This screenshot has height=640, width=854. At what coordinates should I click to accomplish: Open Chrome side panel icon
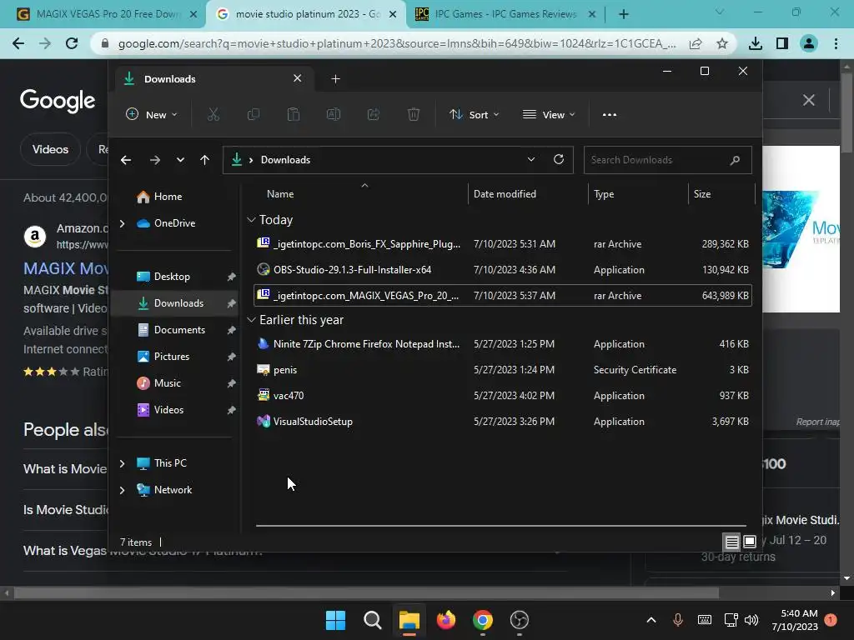pyautogui.click(x=782, y=43)
